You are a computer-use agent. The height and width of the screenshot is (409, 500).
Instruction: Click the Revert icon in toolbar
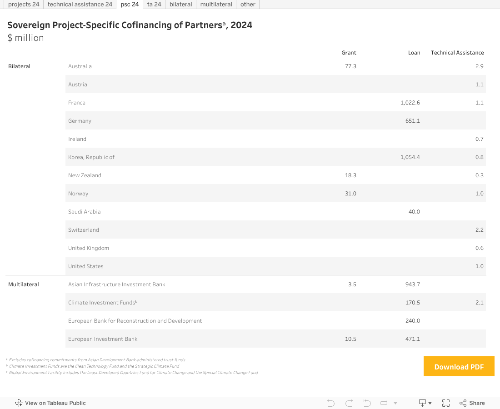(367, 403)
